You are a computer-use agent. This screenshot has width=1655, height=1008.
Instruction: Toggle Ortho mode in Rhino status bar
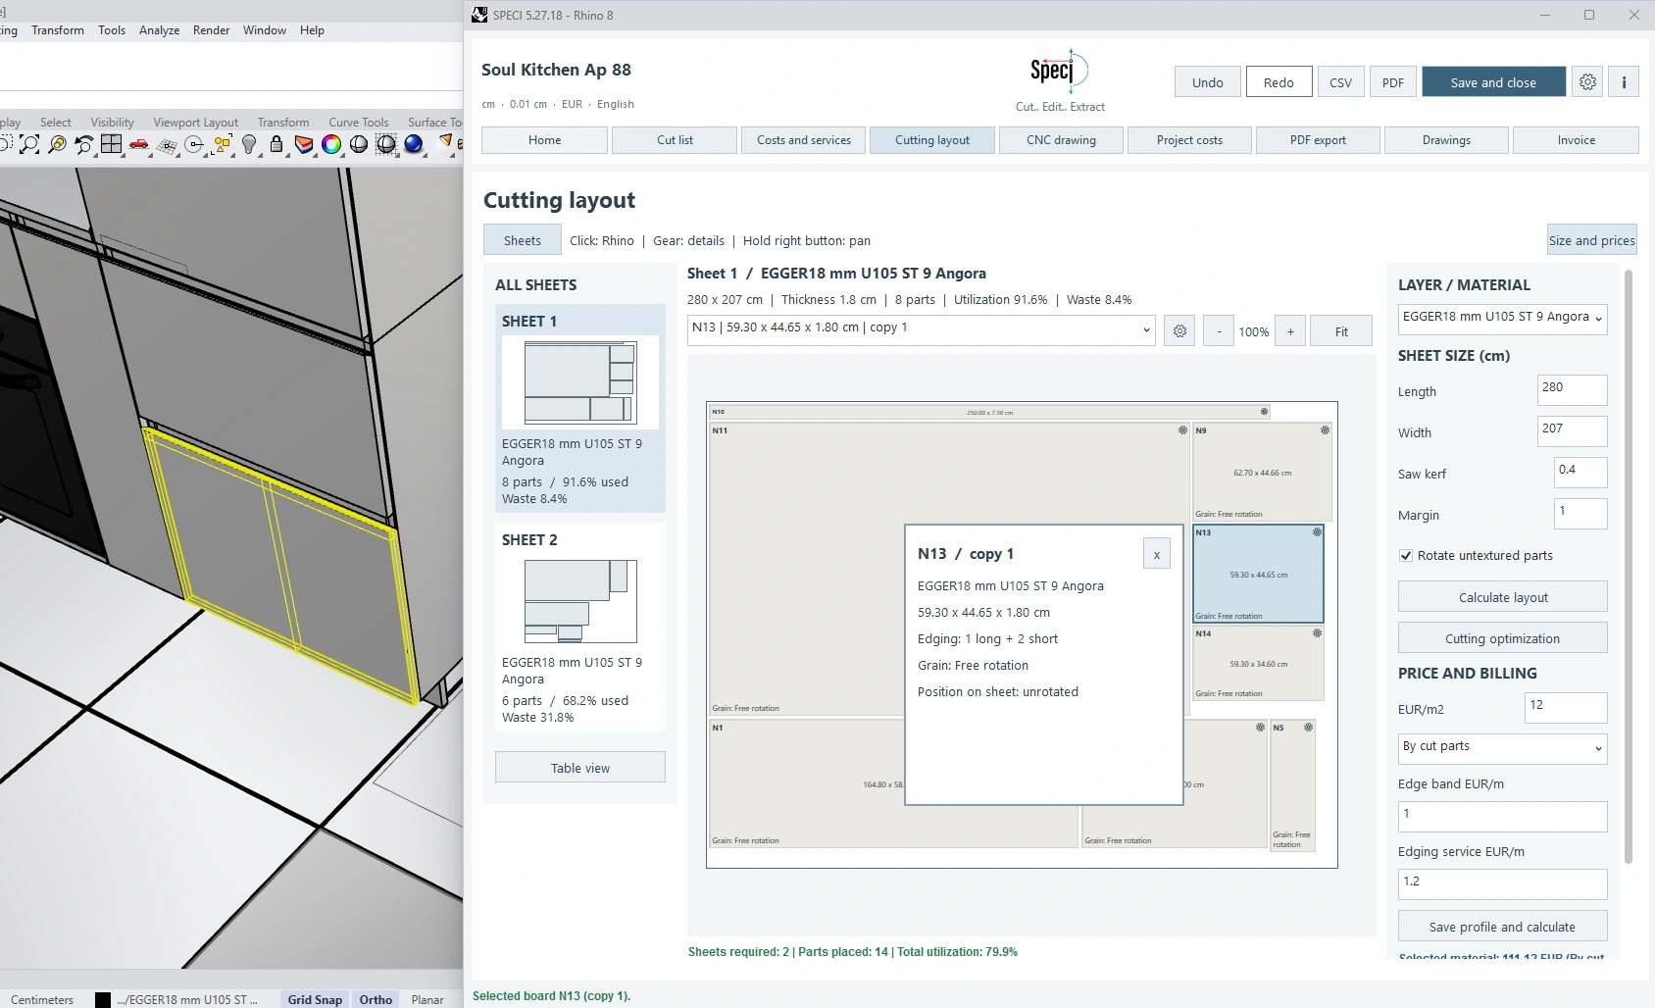click(376, 1000)
